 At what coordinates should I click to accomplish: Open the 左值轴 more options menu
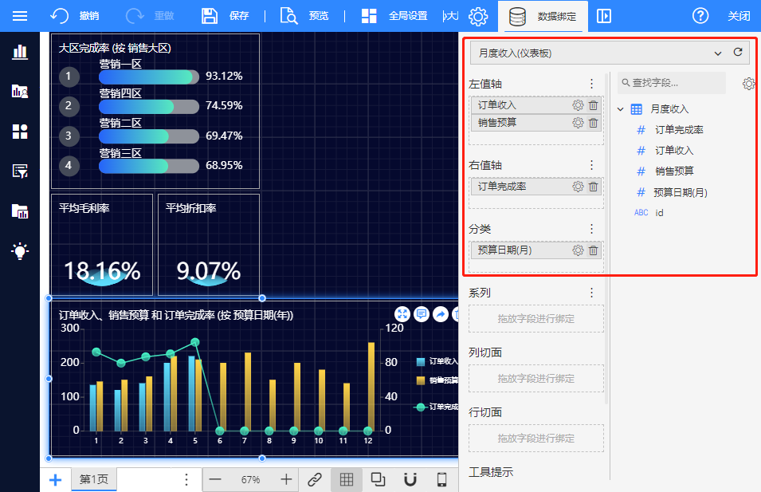[x=591, y=84]
